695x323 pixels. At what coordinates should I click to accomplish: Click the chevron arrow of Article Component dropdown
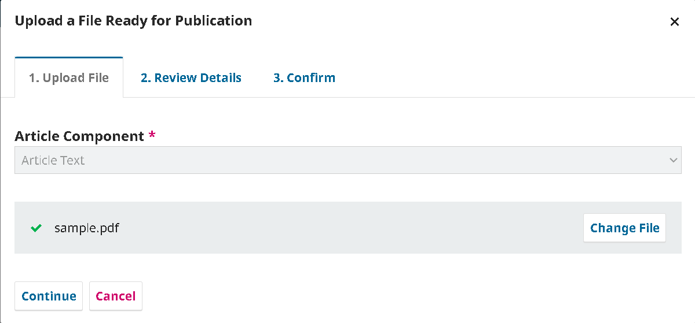click(673, 160)
